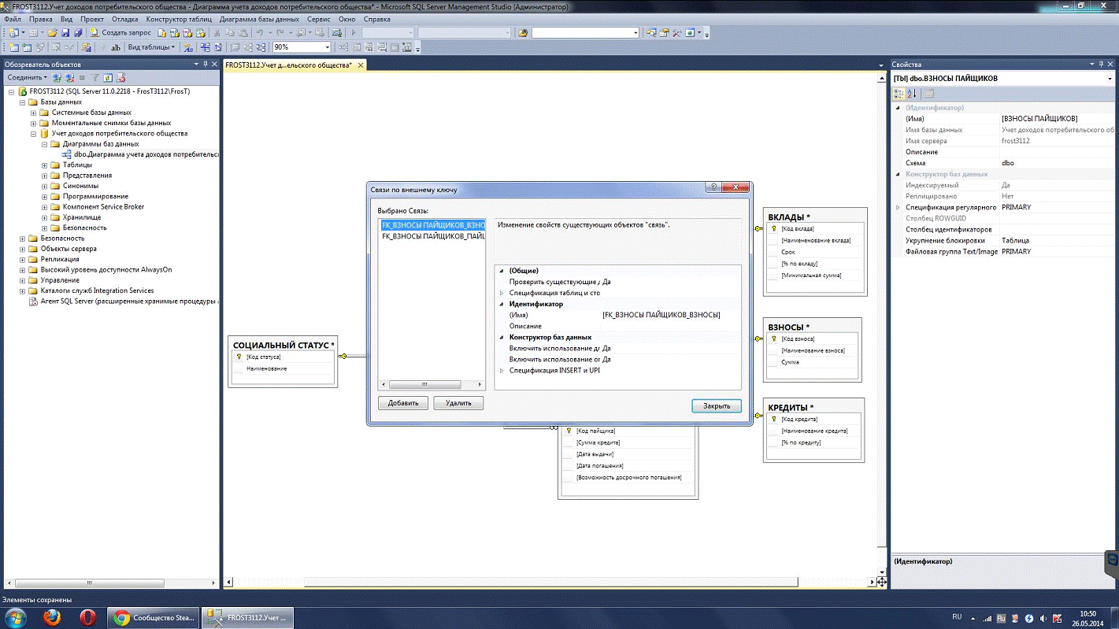Click the Refresh icon in Object Explorer toolbar
The width and height of the screenshot is (1119, 629).
pos(108,78)
